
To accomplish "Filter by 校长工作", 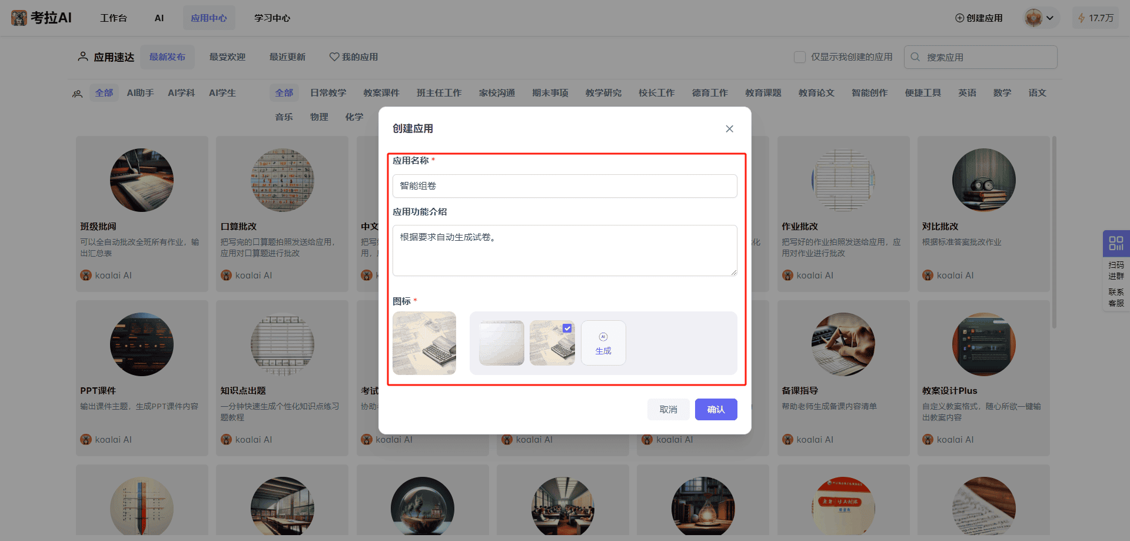I will [657, 93].
